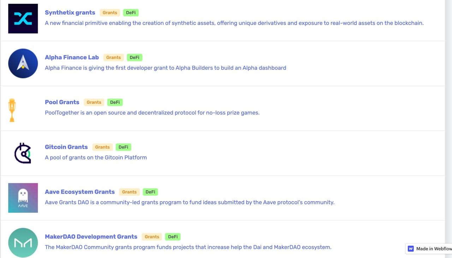Click the Webflow W icon
The width and height of the screenshot is (452, 258).
[x=411, y=248]
